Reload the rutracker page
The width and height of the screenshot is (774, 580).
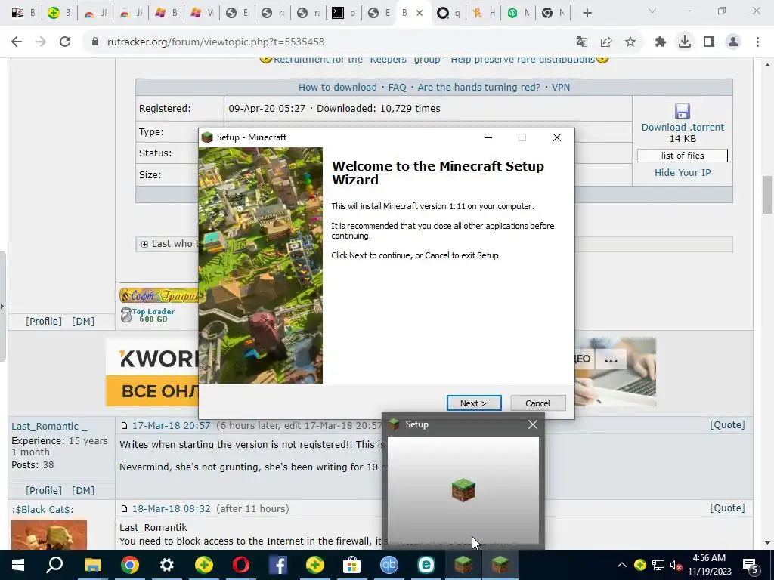(x=65, y=42)
